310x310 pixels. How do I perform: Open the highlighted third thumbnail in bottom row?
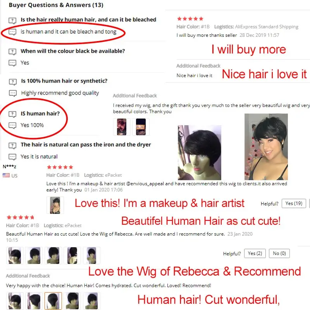click(x=53, y=301)
